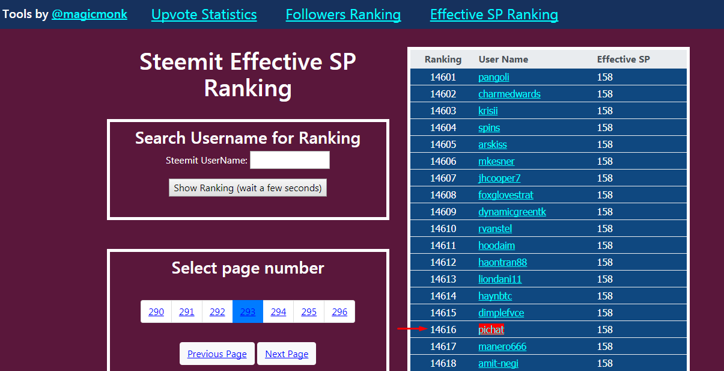Click ranking number 14609
This screenshot has height=371, width=724.
(443, 212)
